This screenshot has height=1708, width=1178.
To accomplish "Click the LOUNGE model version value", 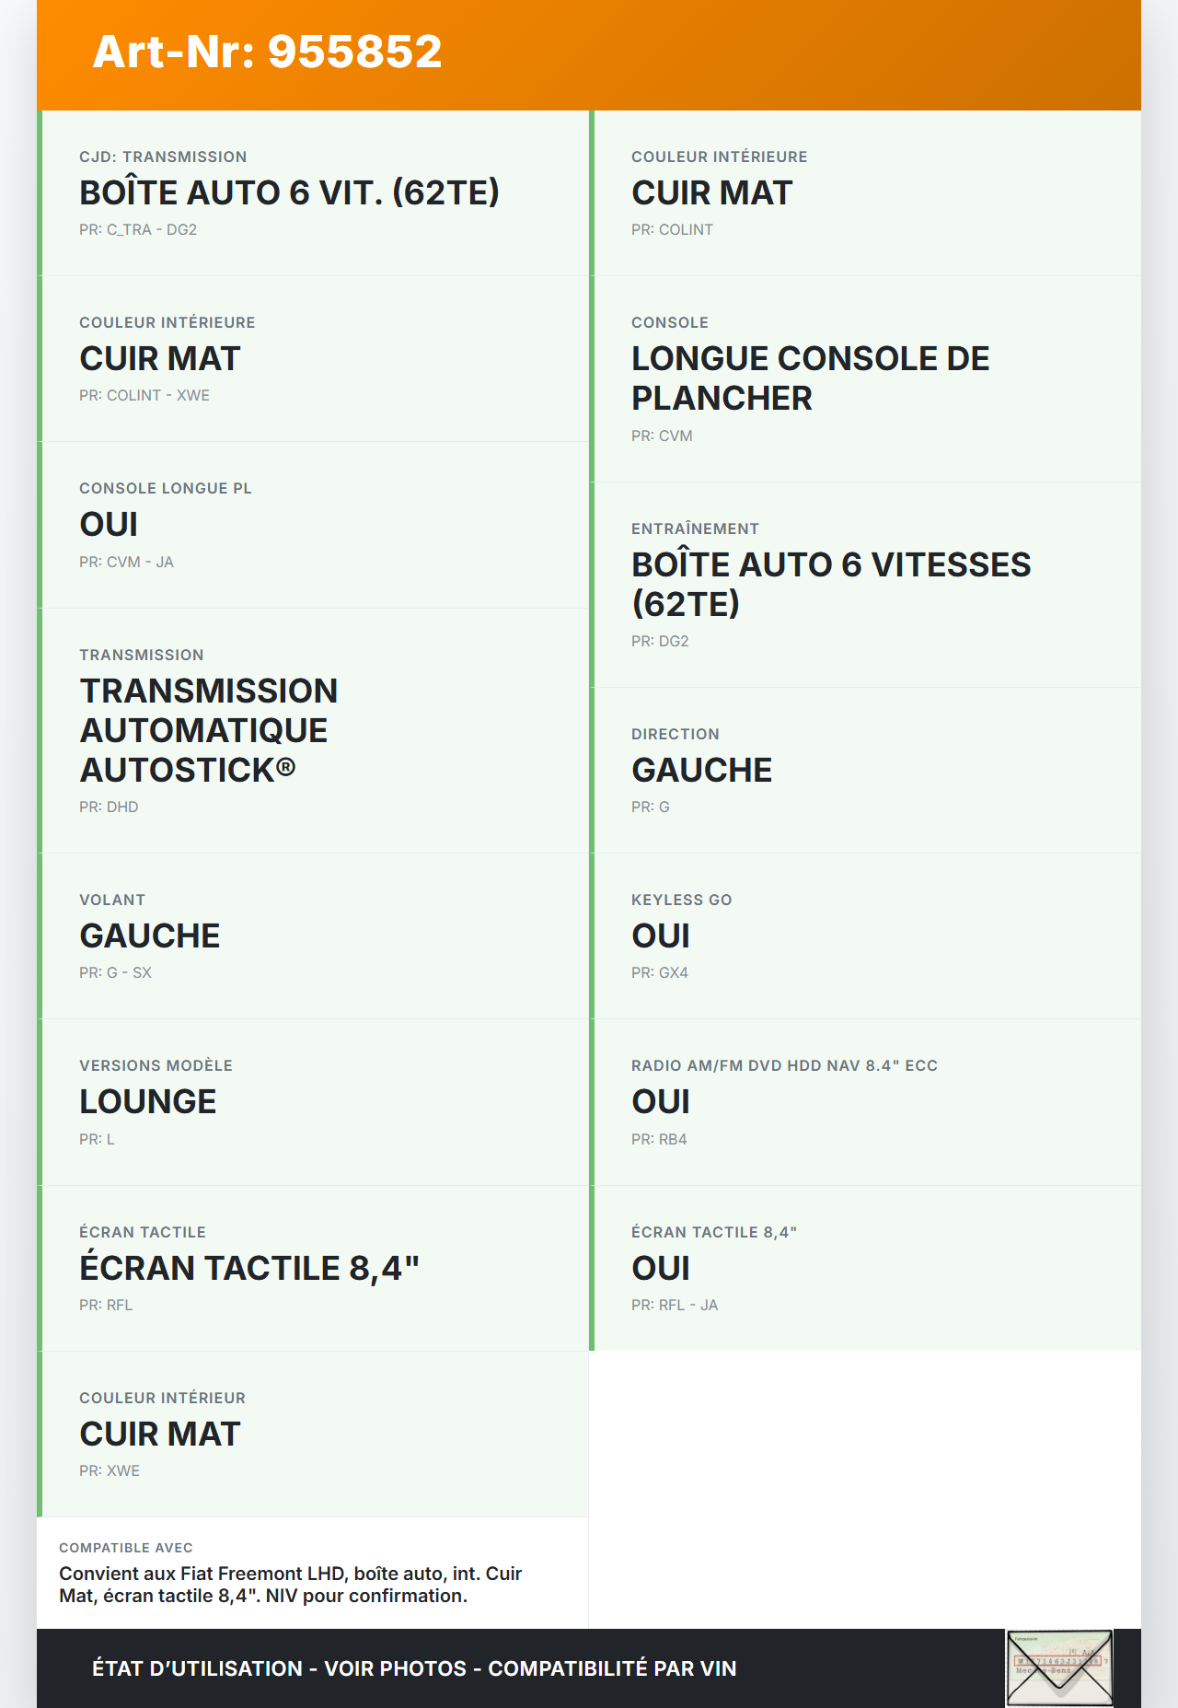I will pyautogui.click(x=148, y=1101).
